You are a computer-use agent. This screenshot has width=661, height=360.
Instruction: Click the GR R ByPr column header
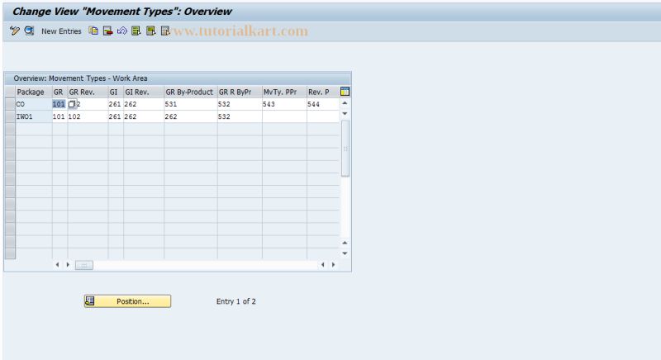[240, 92]
